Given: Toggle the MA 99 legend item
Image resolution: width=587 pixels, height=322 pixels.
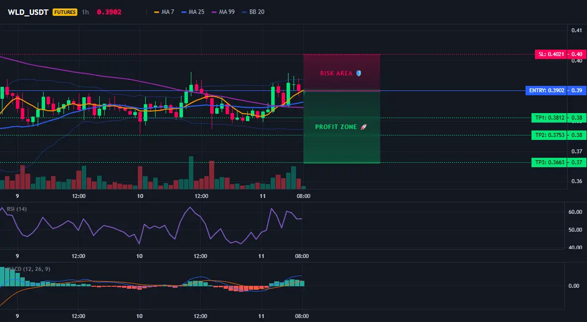Looking at the screenshot, I should (x=223, y=12).
